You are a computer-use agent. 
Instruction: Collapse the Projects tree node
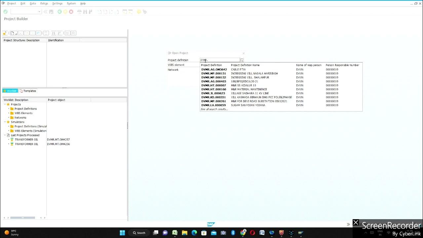point(5,104)
